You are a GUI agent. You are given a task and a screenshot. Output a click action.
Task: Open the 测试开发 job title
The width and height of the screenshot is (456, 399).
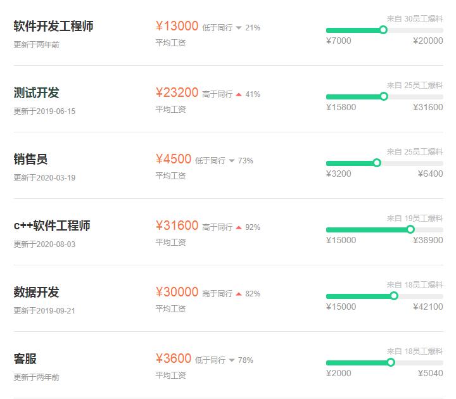point(36,93)
